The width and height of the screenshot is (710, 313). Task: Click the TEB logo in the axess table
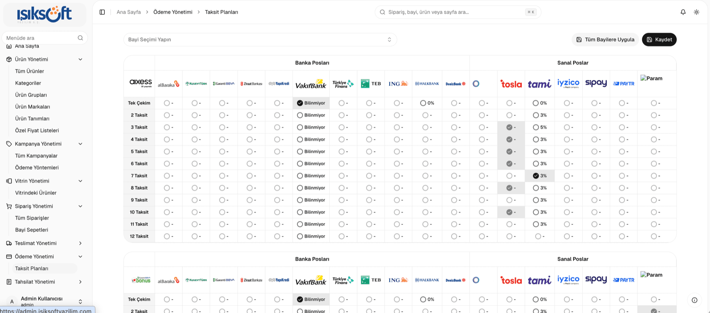(371, 83)
